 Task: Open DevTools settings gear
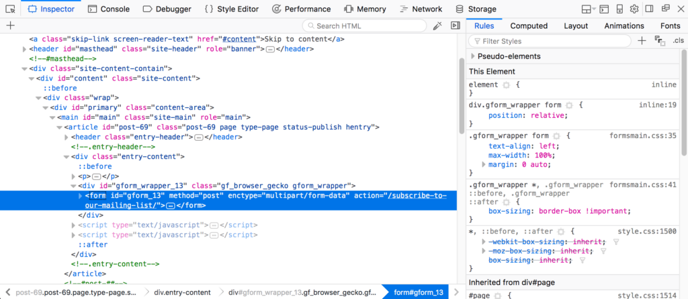point(634,9)
